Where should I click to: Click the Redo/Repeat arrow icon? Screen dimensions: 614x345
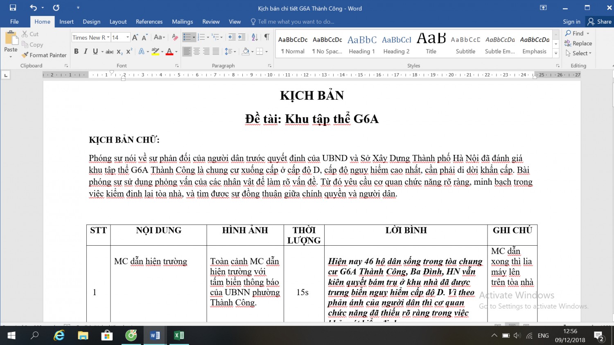[56, 8]
